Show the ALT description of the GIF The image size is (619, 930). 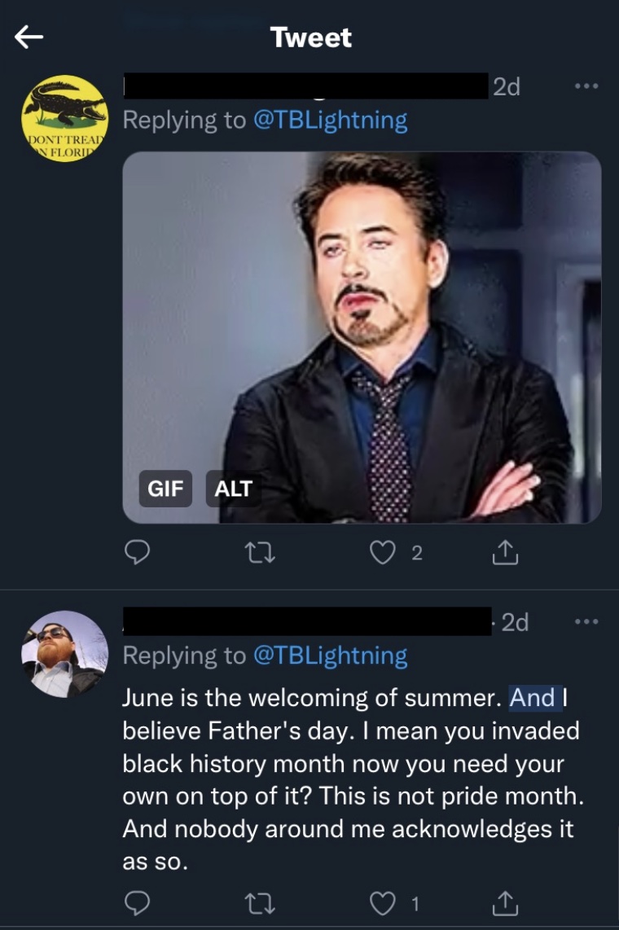[233, 489]
